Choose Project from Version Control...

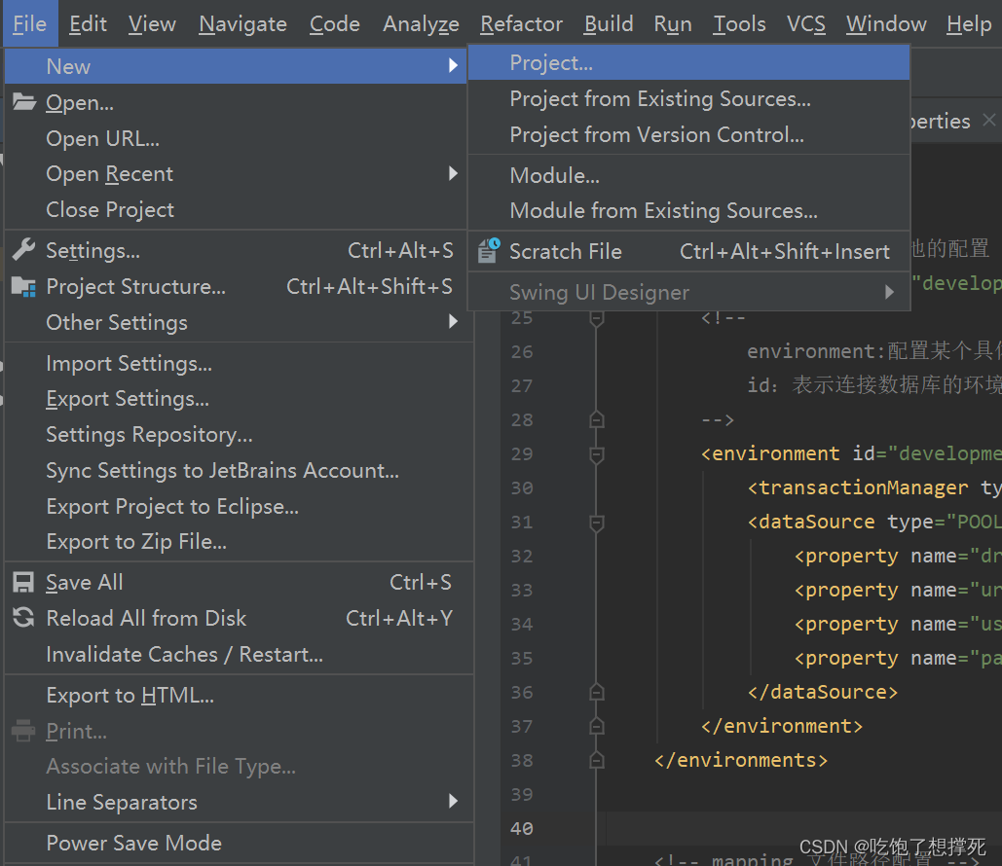coord(688,134)
